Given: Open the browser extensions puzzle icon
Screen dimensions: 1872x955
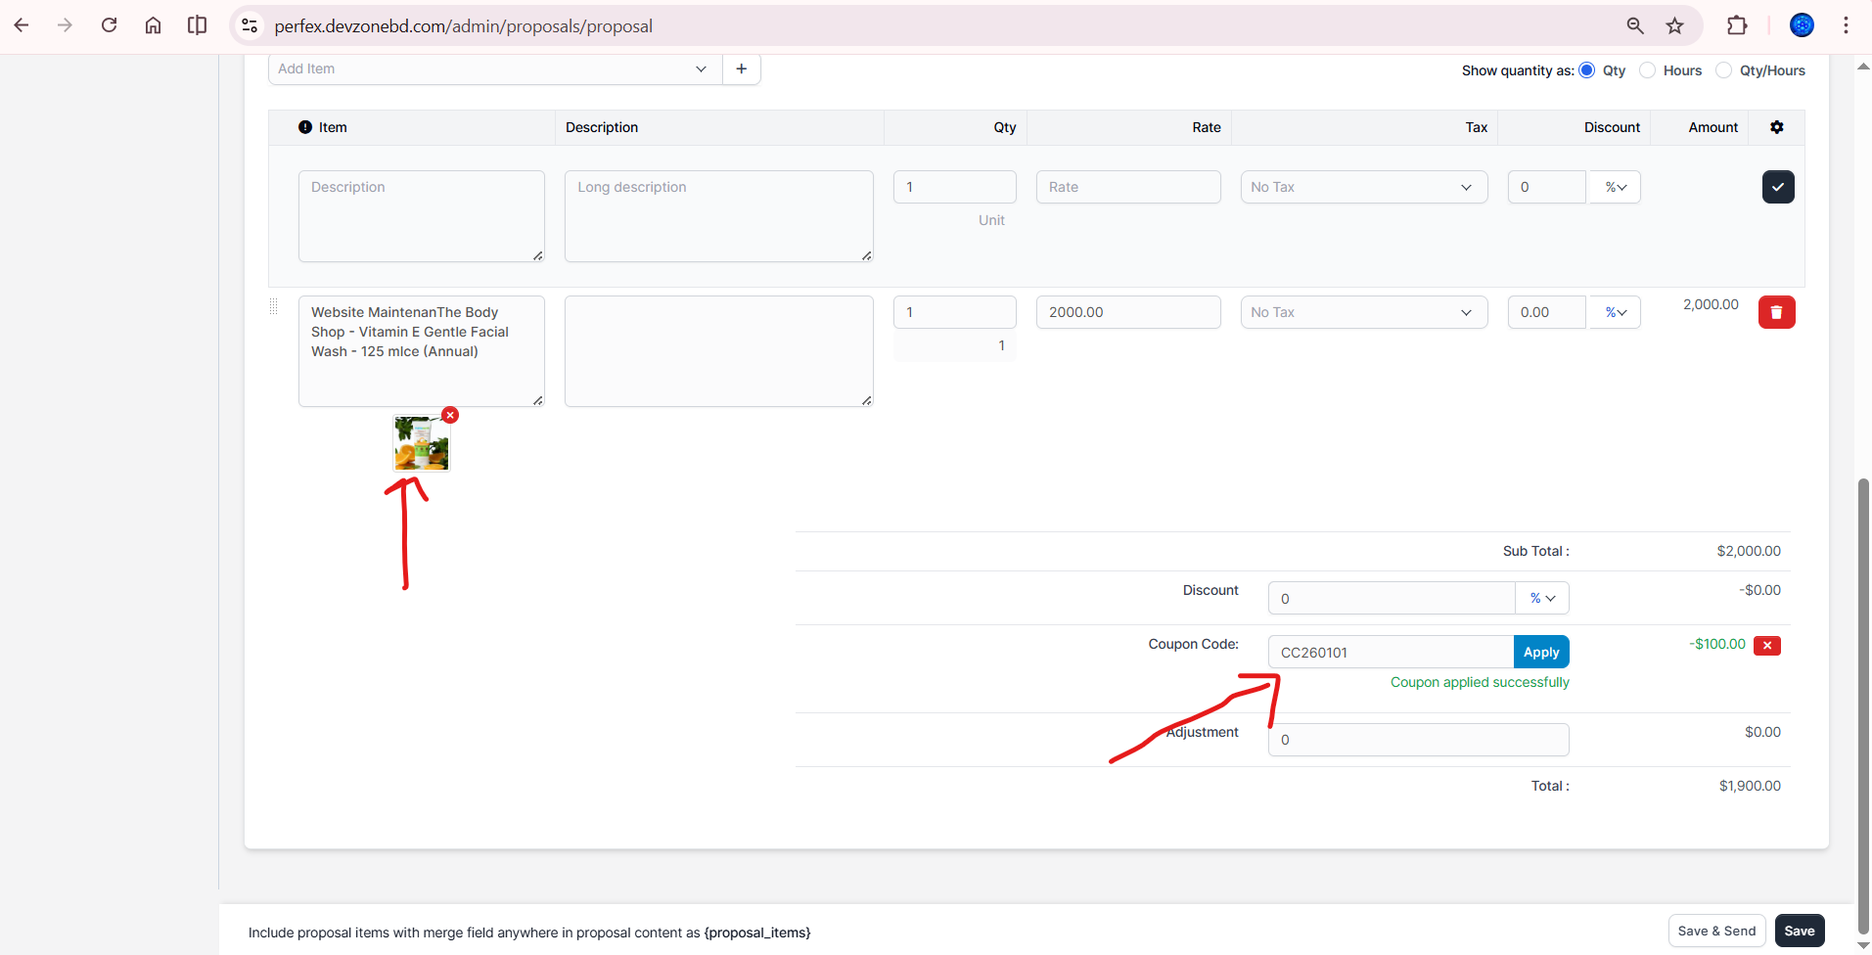Looking at the screenshot, I should [1736, 25].
